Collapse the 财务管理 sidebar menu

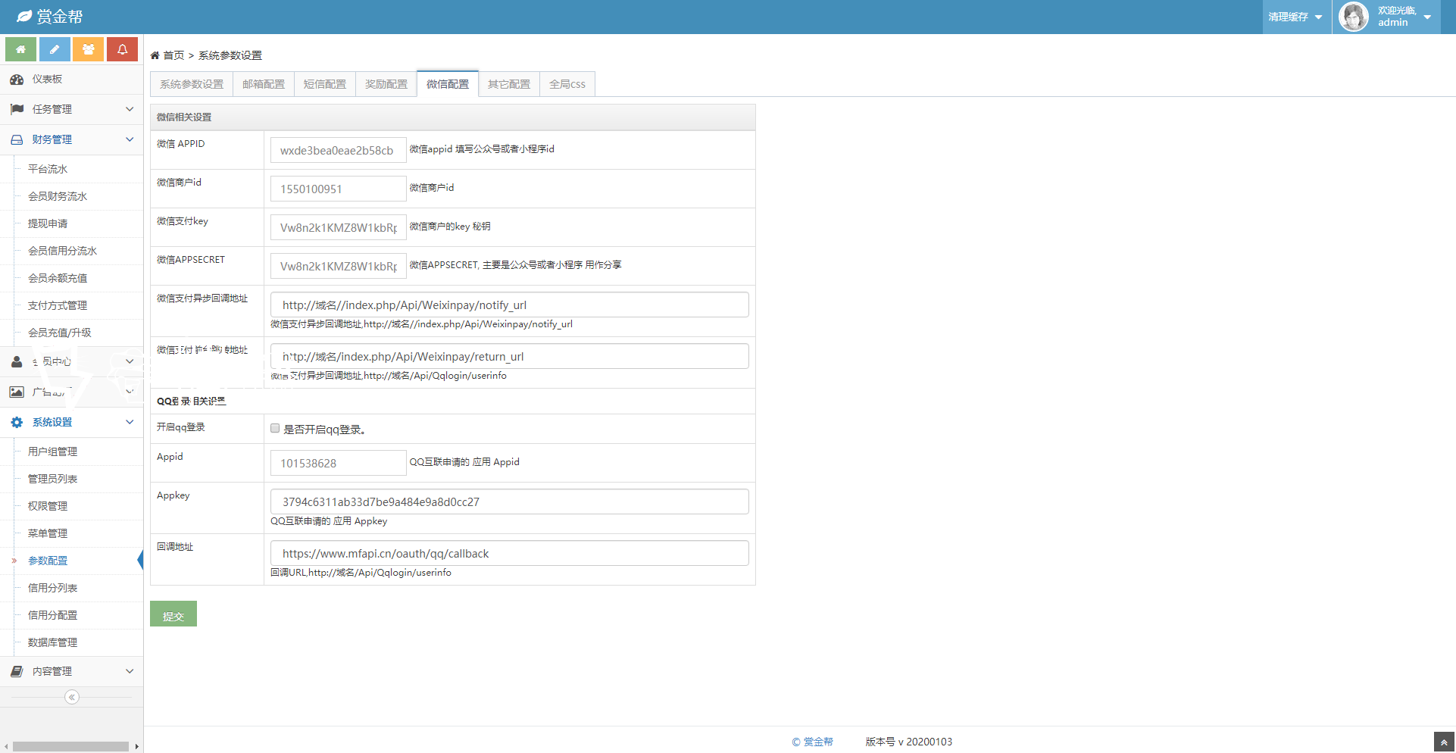tap(71, 139)
